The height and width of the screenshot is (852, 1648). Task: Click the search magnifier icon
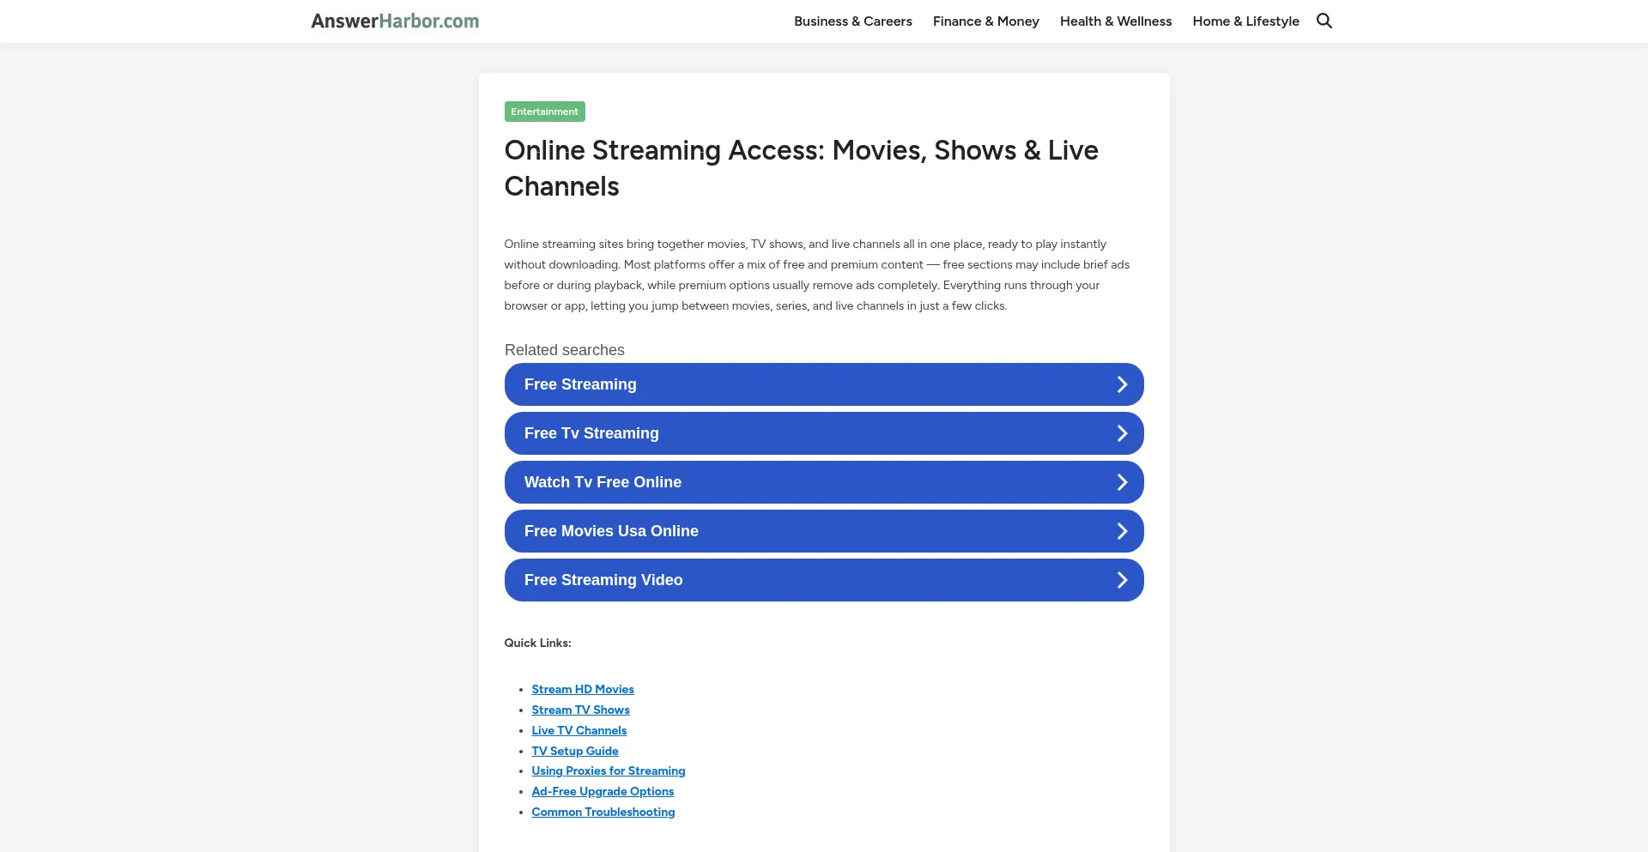tap(1324, 21)
